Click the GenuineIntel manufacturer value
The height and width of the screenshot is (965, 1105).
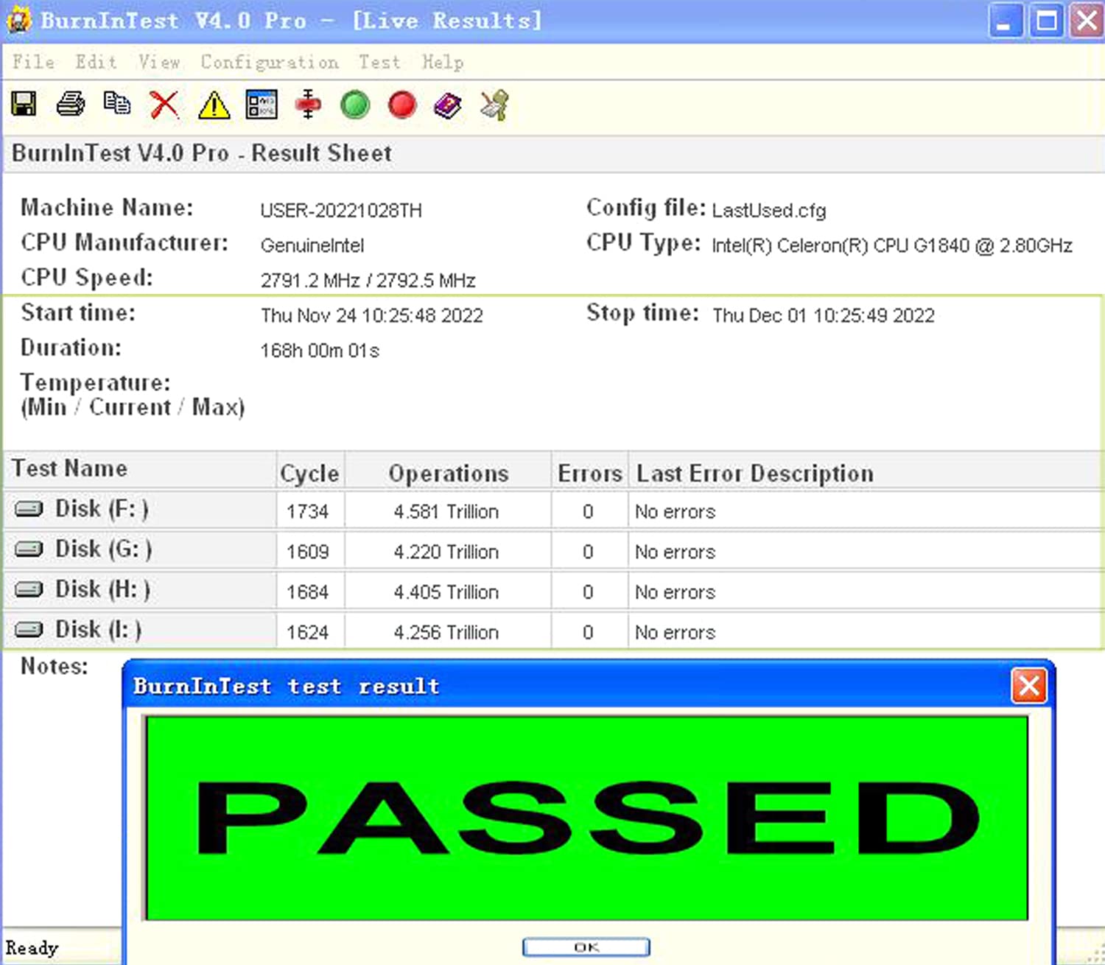click(x=312, y=245)
